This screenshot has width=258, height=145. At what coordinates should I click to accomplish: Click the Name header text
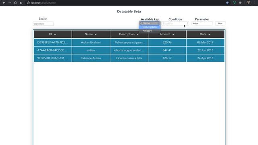click(x=89, y=34)
